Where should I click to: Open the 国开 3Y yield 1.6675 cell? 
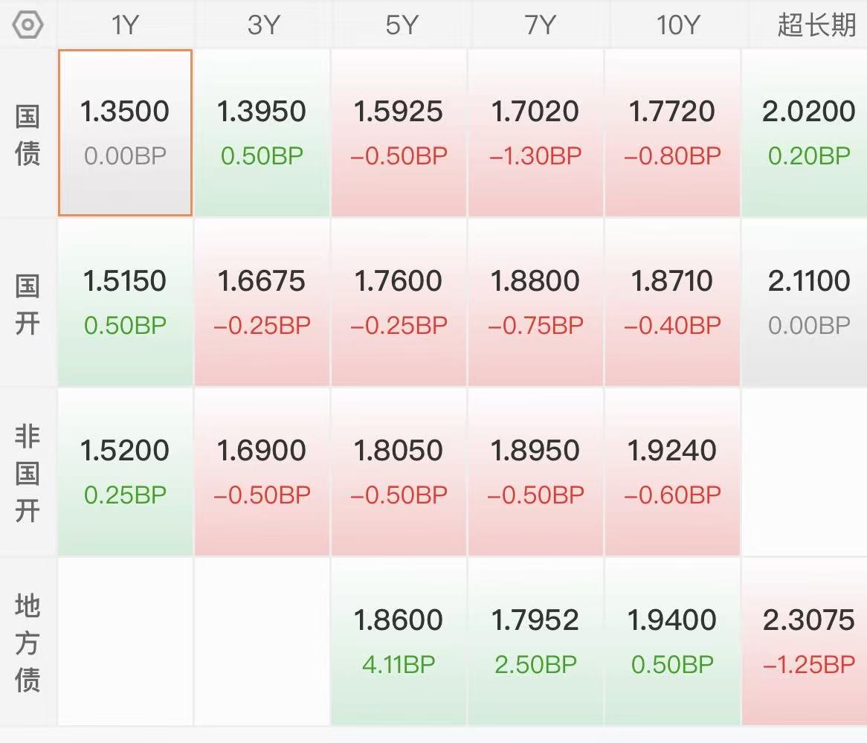[x=262, y=302]
